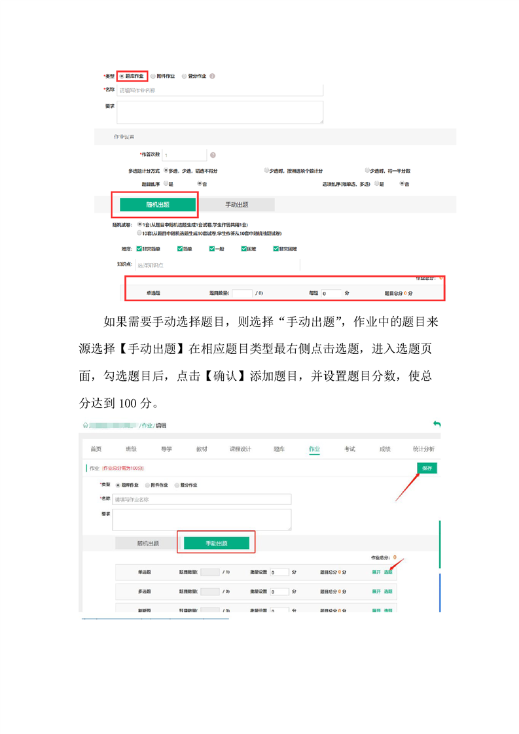Screen dimensions: 519x734
Task: Click the 知识点 selection field
Action: click(217, 265)
